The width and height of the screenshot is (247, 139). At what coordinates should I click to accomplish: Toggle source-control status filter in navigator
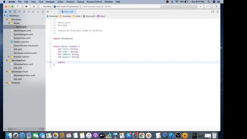coord(42,129)
